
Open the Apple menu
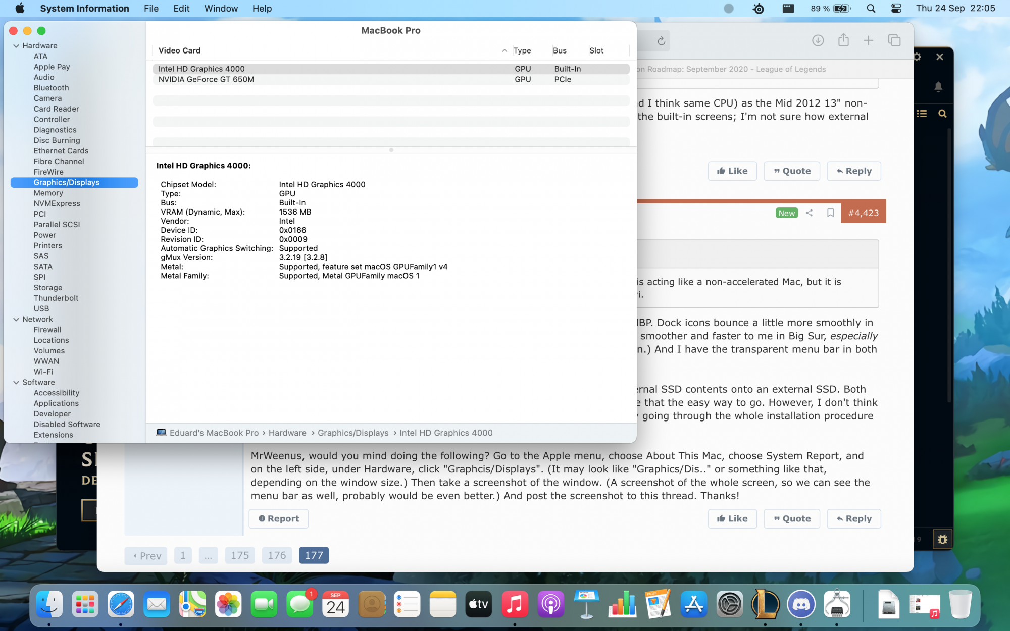[x=20, y=8]
